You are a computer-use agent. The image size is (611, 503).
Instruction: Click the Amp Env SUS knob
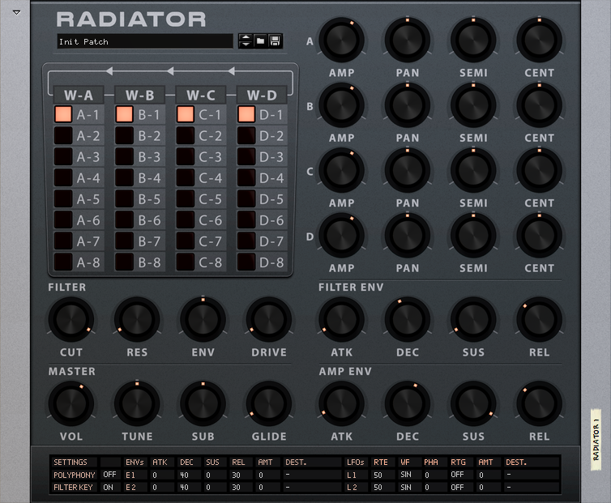(473, 403)
